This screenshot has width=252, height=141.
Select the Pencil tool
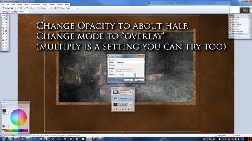[3, 37]
